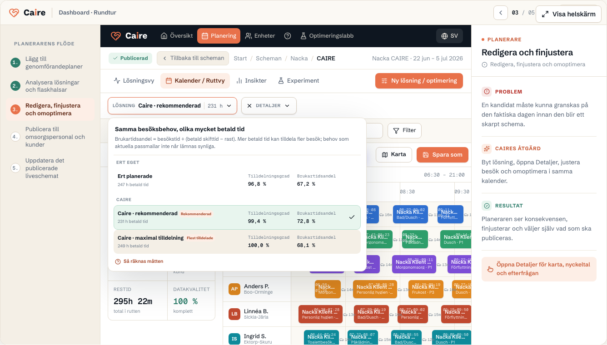The image size is (607, 345).
Task: Choose the Caire · maximal tilldelning option
Action: coord(237,241)
